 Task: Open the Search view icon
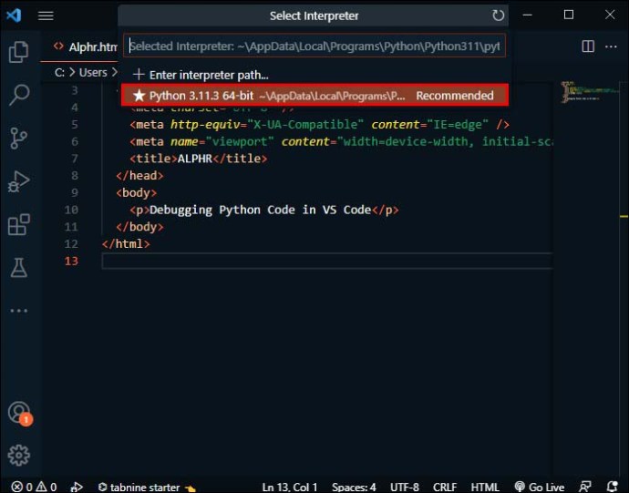click(x=18, y=95)
